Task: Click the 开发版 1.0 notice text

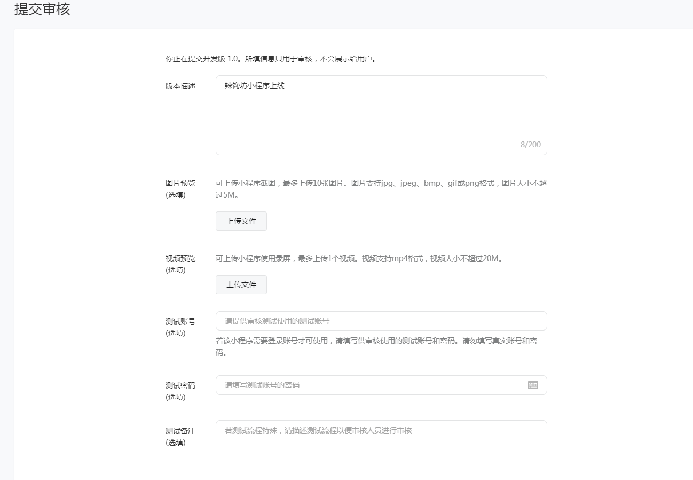Action: 271,59
